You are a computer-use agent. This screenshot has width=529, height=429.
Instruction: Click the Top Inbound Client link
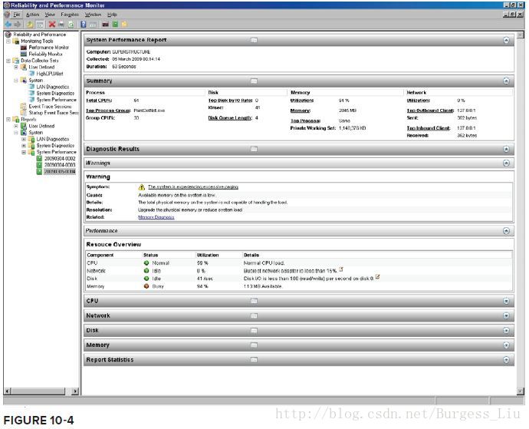(x=428, y=128)
